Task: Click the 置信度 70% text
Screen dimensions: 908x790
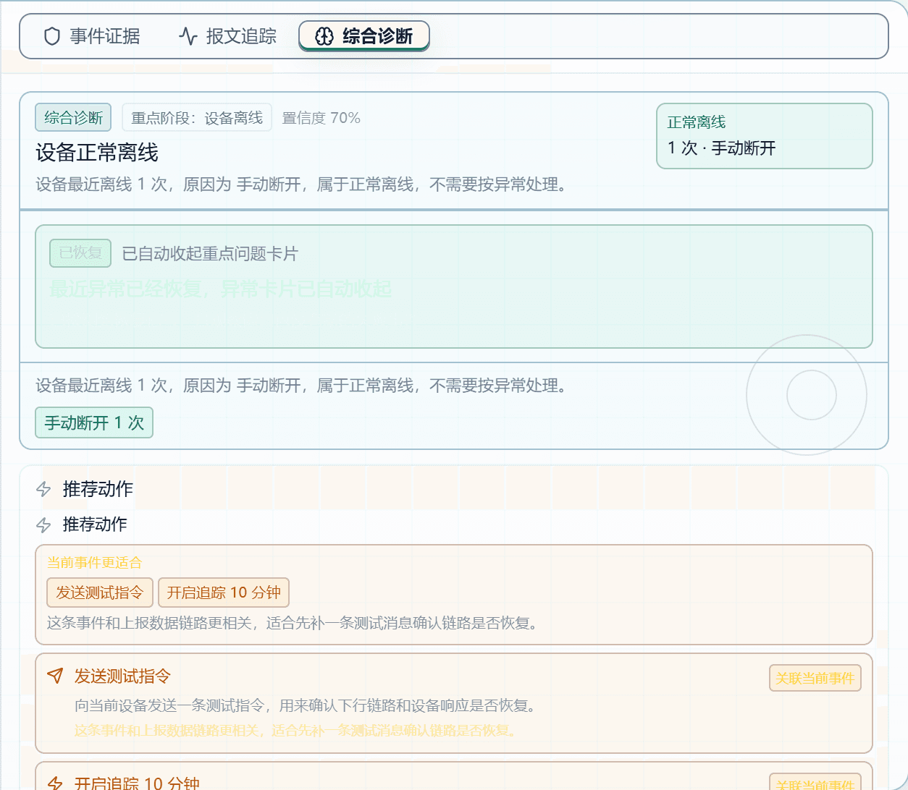Action: coord(321,117)
